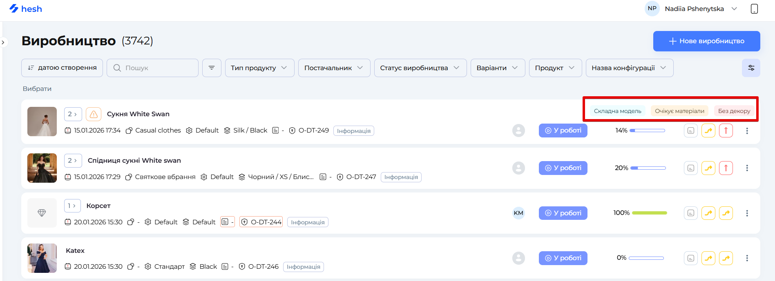This screenshot has height=281, width=775.
Task: Open the Тип продукту dropdown
Action: [x=259, y=68]
